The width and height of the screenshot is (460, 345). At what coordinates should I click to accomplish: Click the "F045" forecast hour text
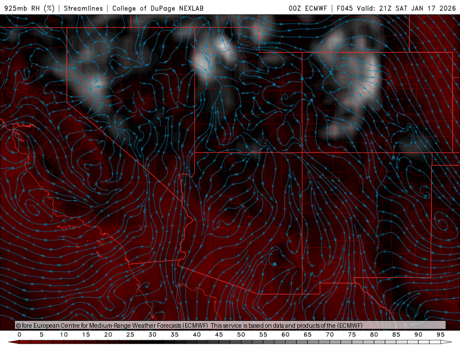click(344, 8)
